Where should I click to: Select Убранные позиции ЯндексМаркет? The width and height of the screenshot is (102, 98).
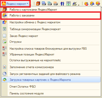click(x=51, y=54)
